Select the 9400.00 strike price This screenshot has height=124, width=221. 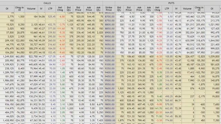point(109,73)
